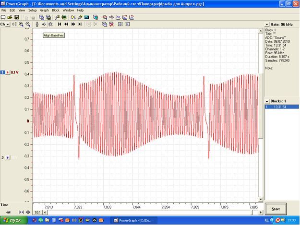Open the Block menu
Image resolution: width=300 pixels, height=225 pixels.
[56, 11]
